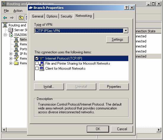Click Client for Microsoft Networks icon
Image resolution: width=163 pixels, height=140 pixels.
pyautogui.click(x=42, y=69)
